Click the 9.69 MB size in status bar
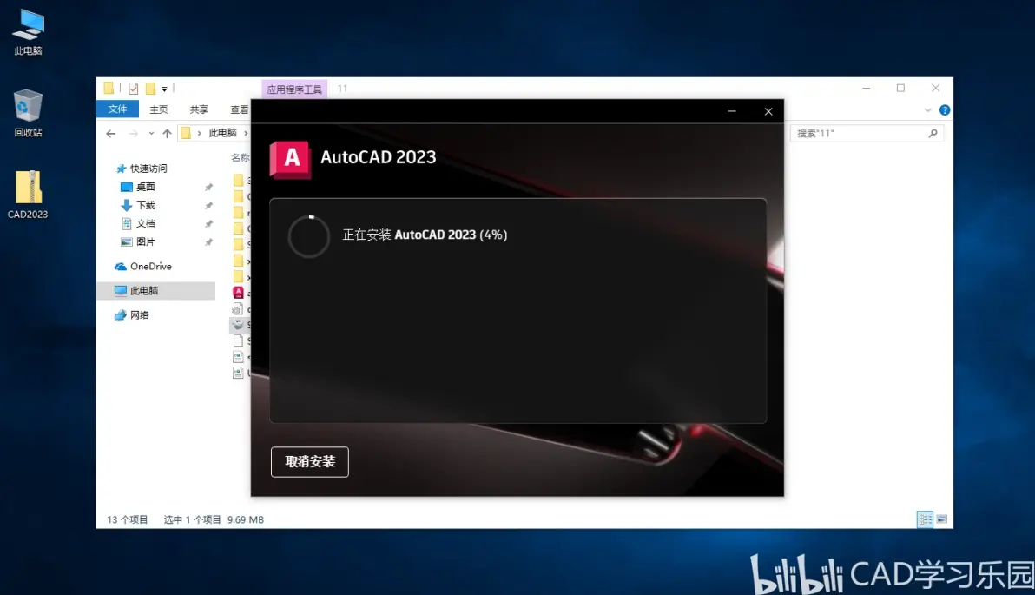Image resolution: width=1035 pixels, height=595 pixels. click(x=246, y=519)
